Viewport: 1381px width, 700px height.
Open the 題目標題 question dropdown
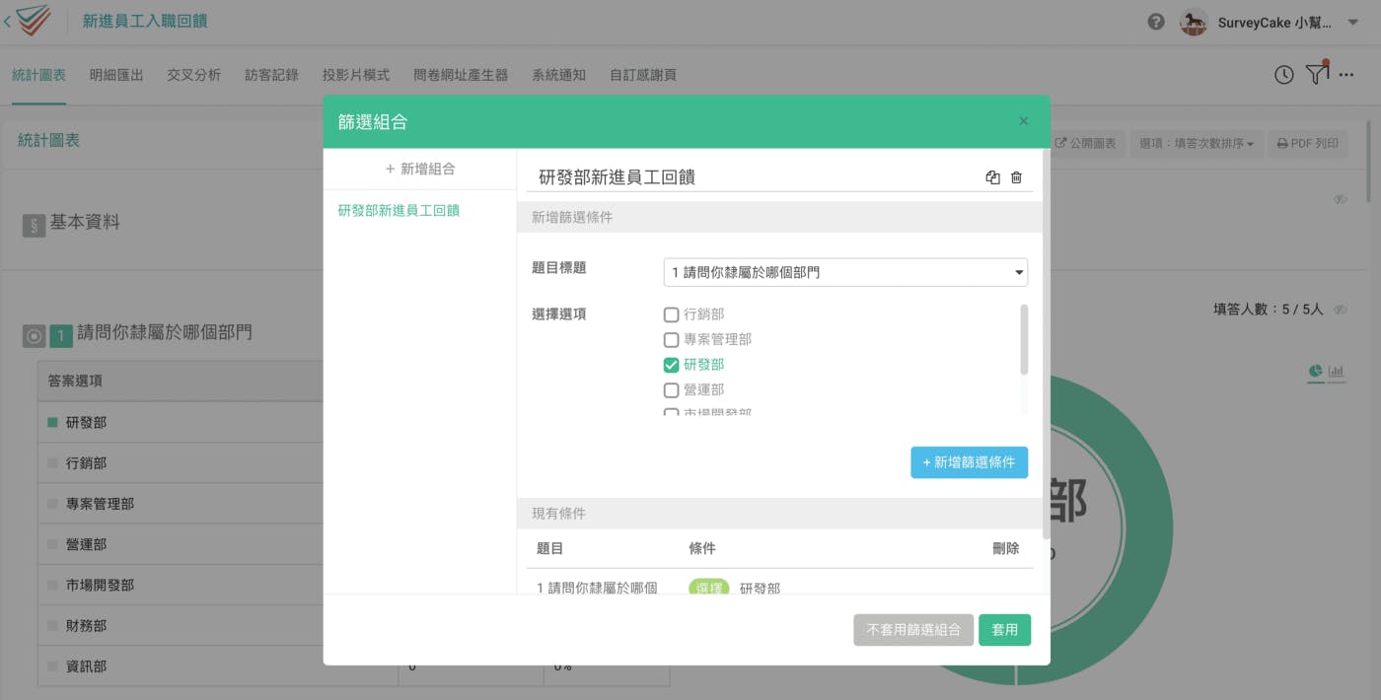[x=845, y=272]
